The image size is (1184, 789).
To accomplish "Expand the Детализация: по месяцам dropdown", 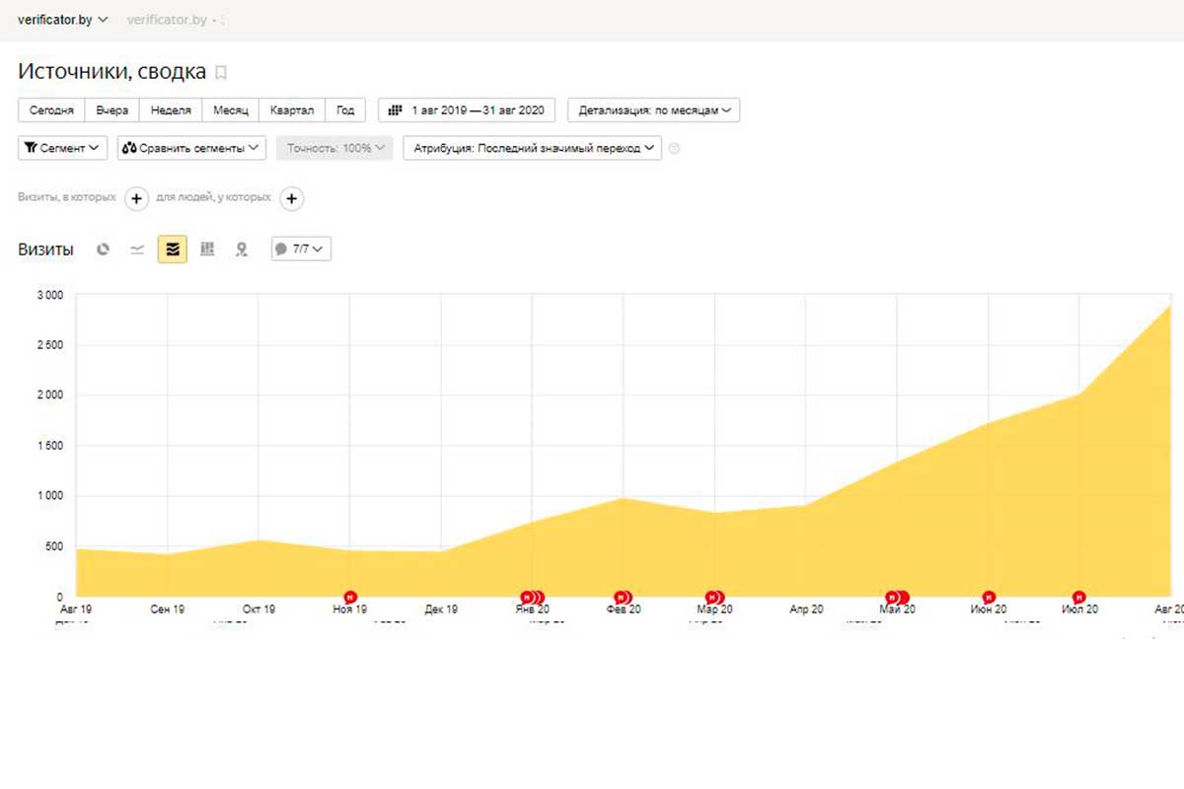I will tap(653, 109).
